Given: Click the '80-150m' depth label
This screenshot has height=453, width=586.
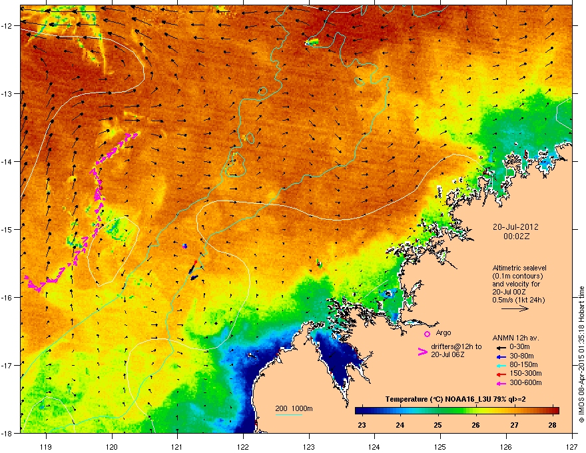Looking at the screenshot, I should (523, 365).
